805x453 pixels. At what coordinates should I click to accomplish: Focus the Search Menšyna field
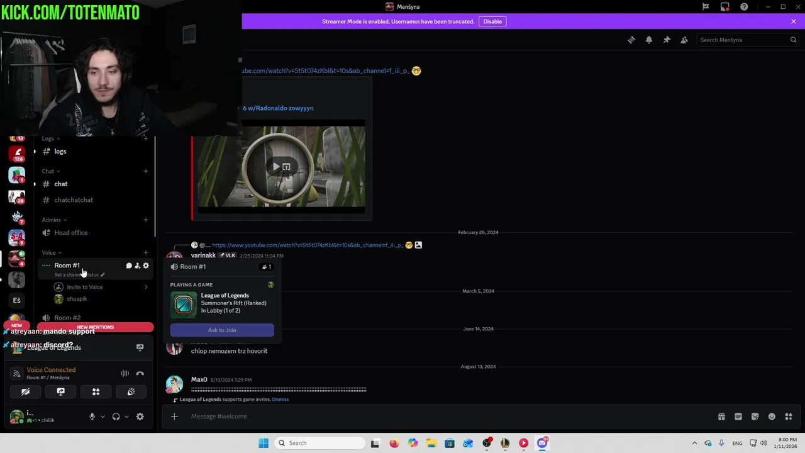coord(748,40)
